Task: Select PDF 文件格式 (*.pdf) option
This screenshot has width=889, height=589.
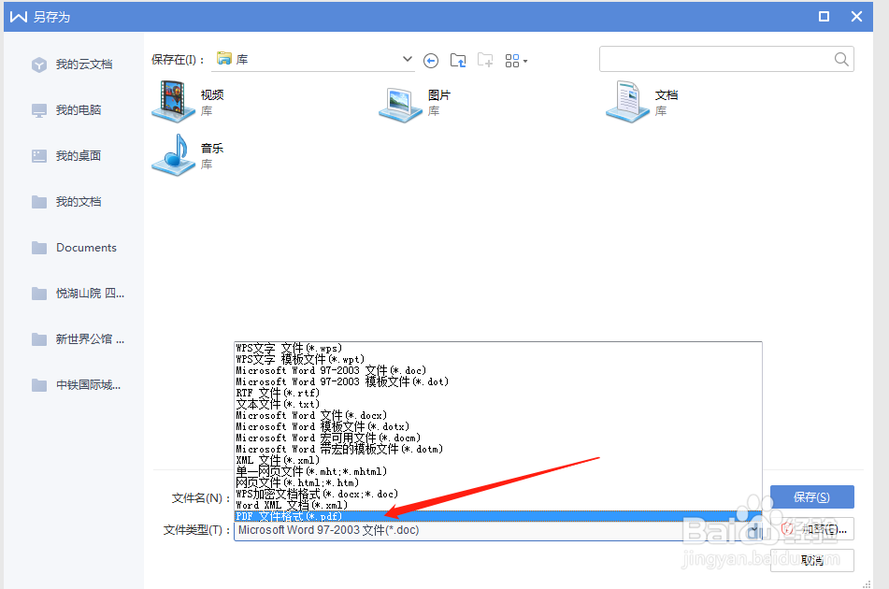Action: pos(498,516)
